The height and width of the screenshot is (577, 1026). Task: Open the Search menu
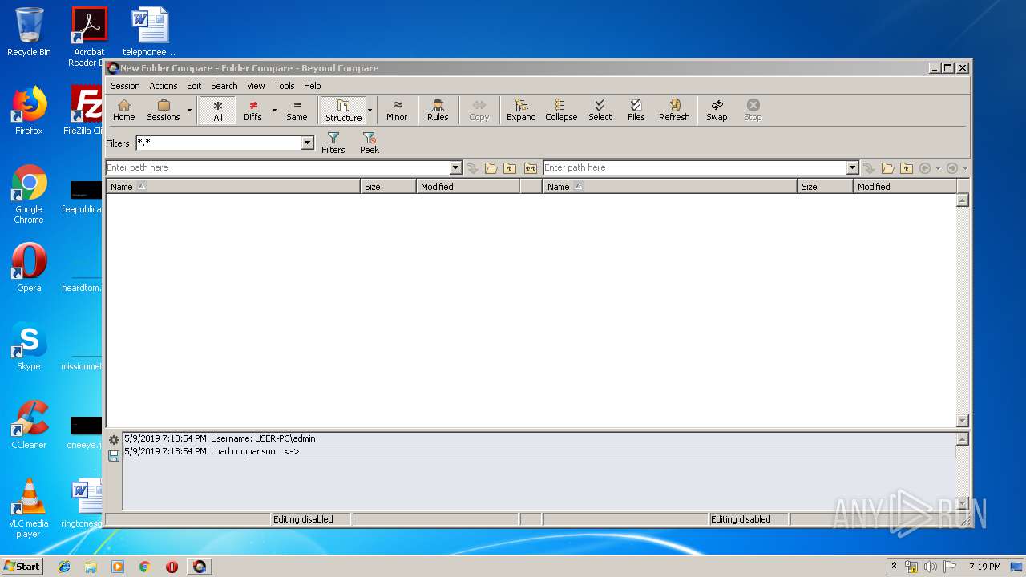224,86
